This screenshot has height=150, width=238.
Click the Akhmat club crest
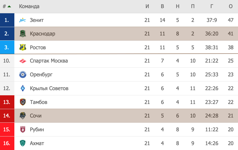(22, 143)
